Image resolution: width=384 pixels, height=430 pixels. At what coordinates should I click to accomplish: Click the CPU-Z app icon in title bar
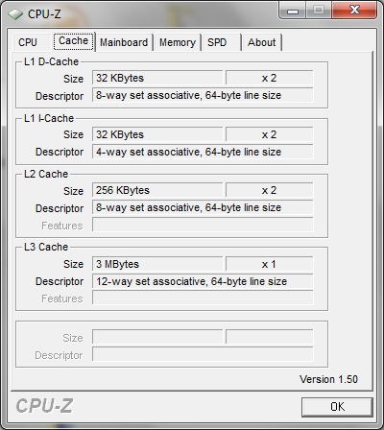[x=15, y=14]
